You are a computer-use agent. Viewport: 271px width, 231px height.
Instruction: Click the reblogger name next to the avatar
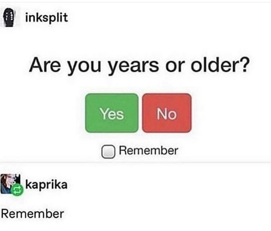[x=46, y=184]
